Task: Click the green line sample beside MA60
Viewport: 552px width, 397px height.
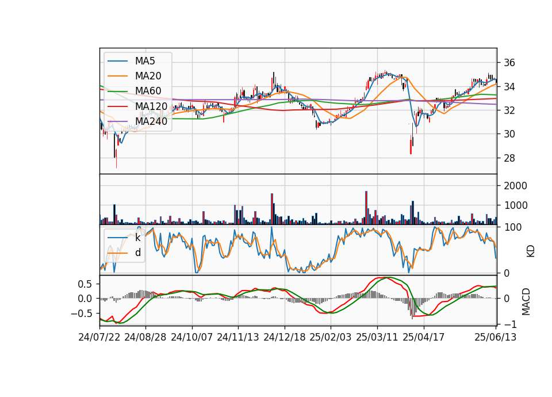Action: pos(117,91)
